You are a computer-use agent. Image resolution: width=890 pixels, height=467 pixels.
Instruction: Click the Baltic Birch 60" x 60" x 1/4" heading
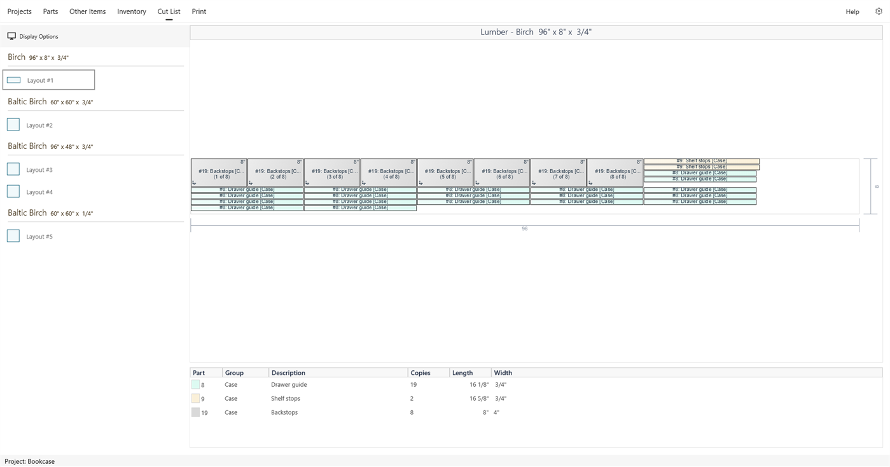coord(50,213)
